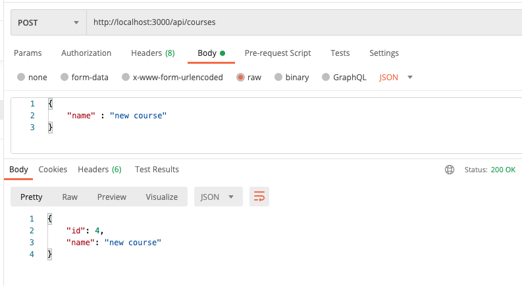522x286 pixels.
Task: Click line number 4 in response gutter
Action: (32, 254)
